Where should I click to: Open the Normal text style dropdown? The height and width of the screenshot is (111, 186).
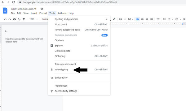tap(45, 19)
